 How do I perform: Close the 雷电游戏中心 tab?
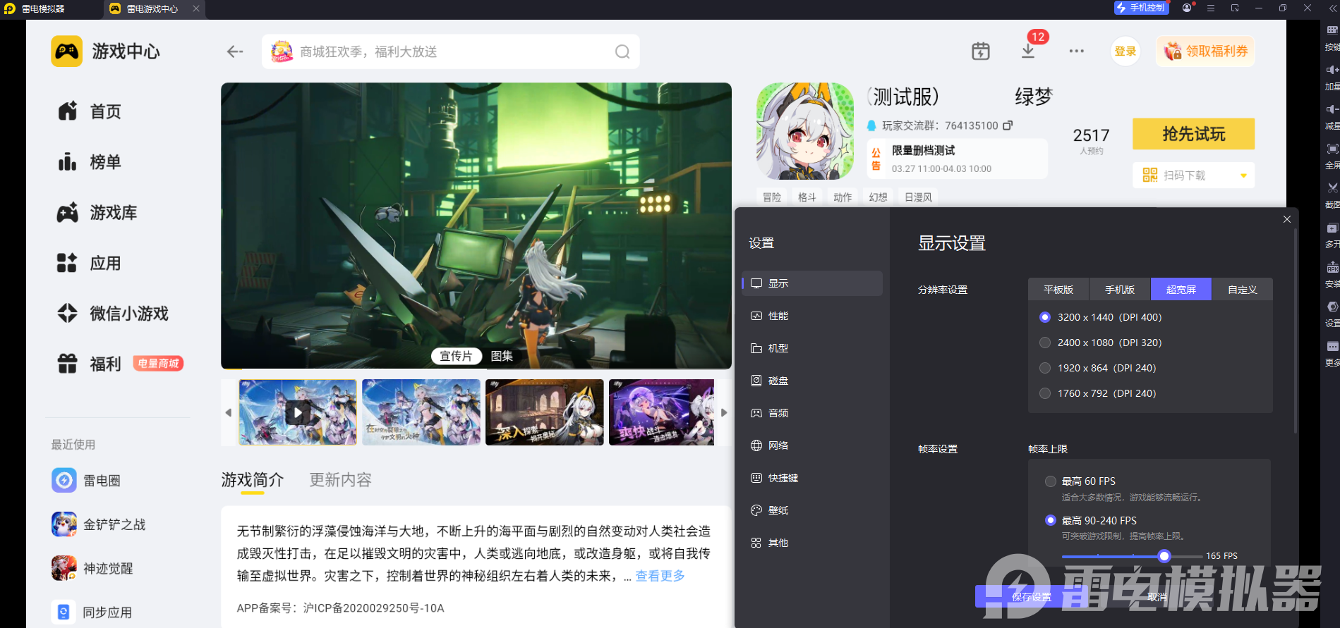[x=196, y=8]
